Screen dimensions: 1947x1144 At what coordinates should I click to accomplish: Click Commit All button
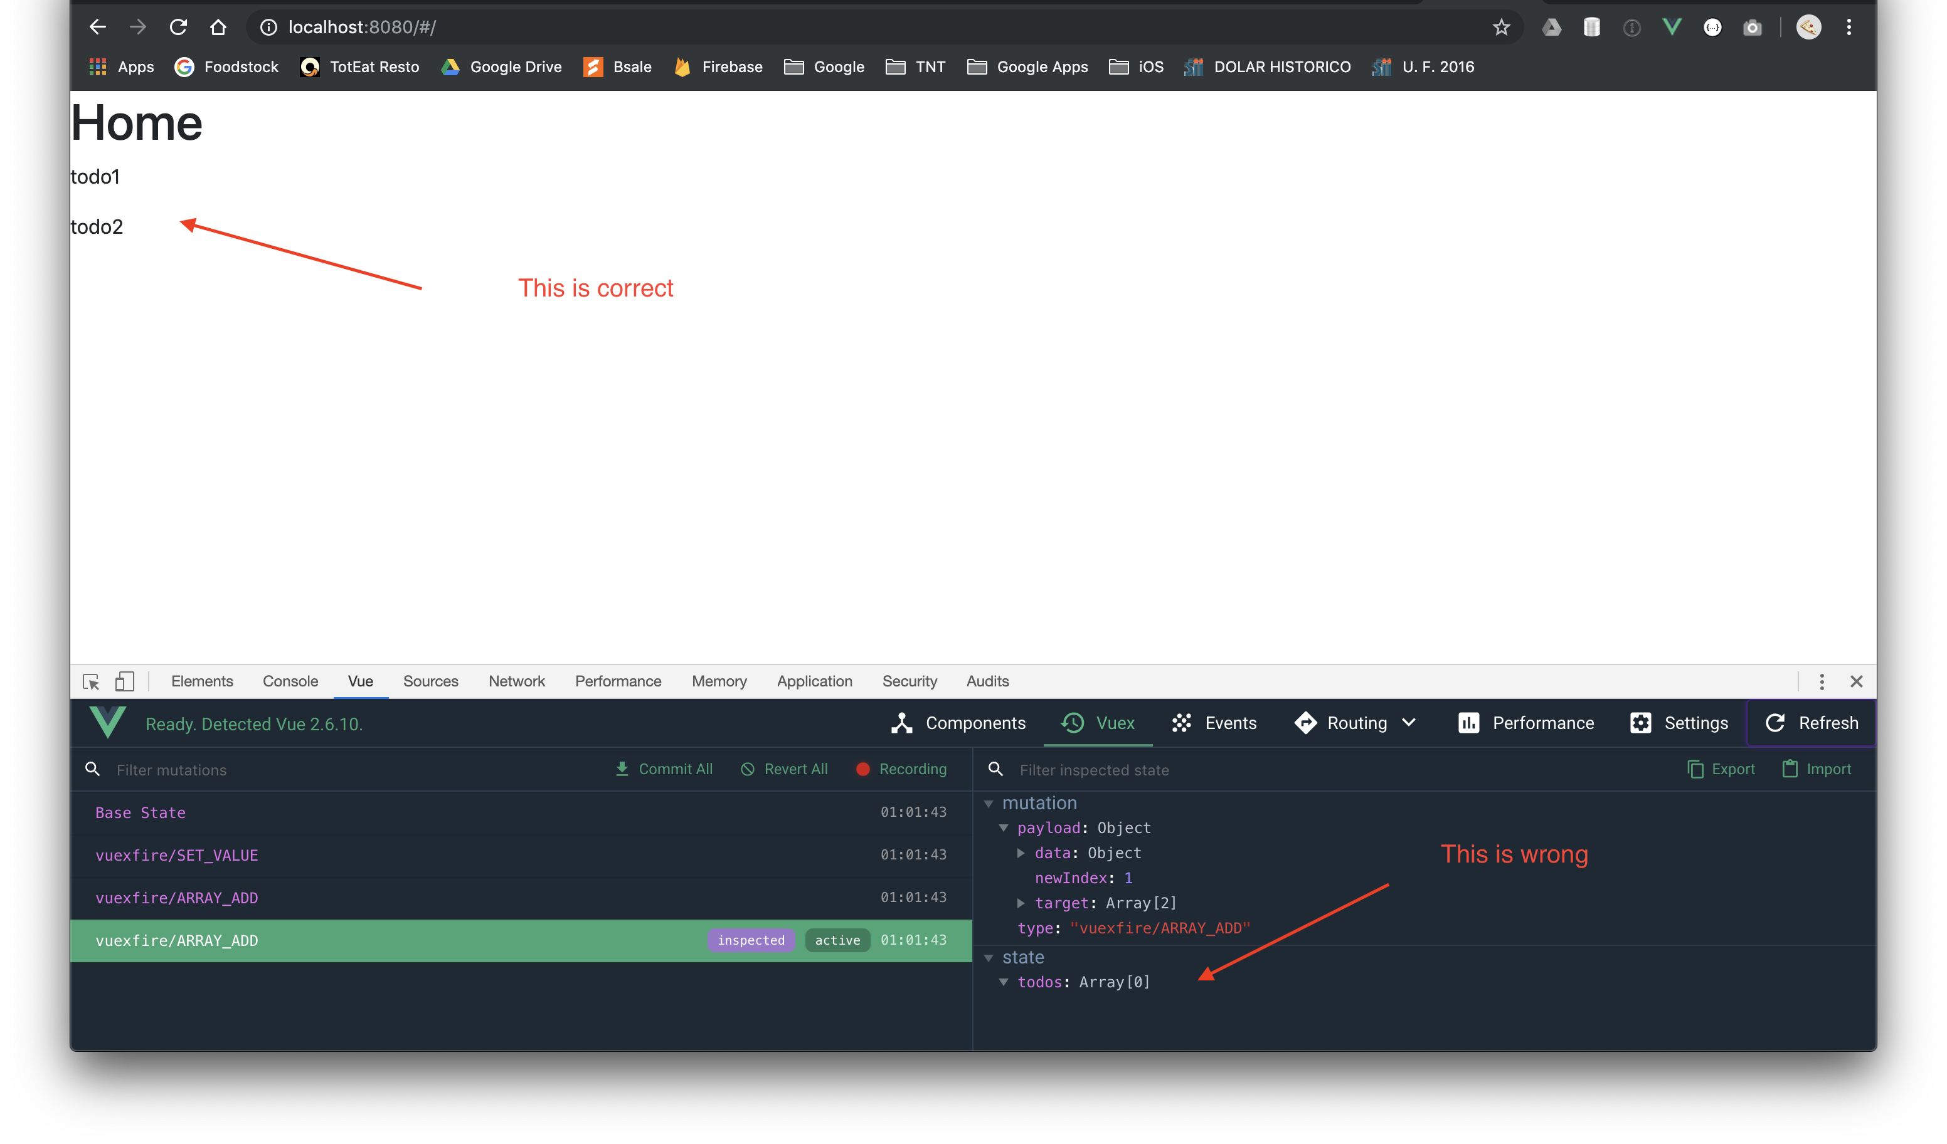tap(664, 770)
